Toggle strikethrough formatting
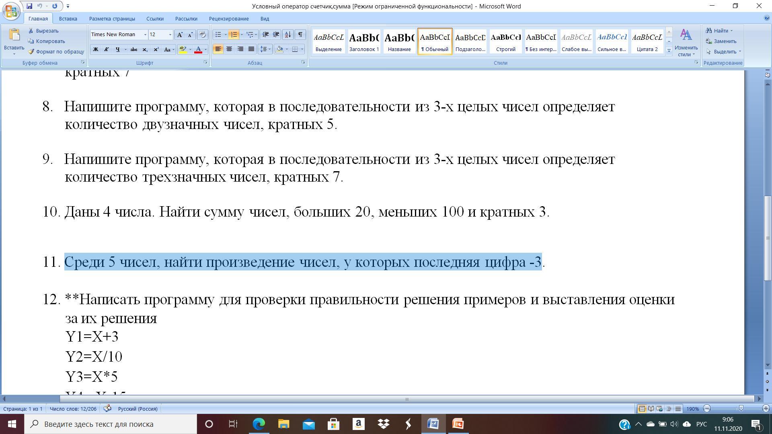The image size is (772, 434). (x=134, y=49)
